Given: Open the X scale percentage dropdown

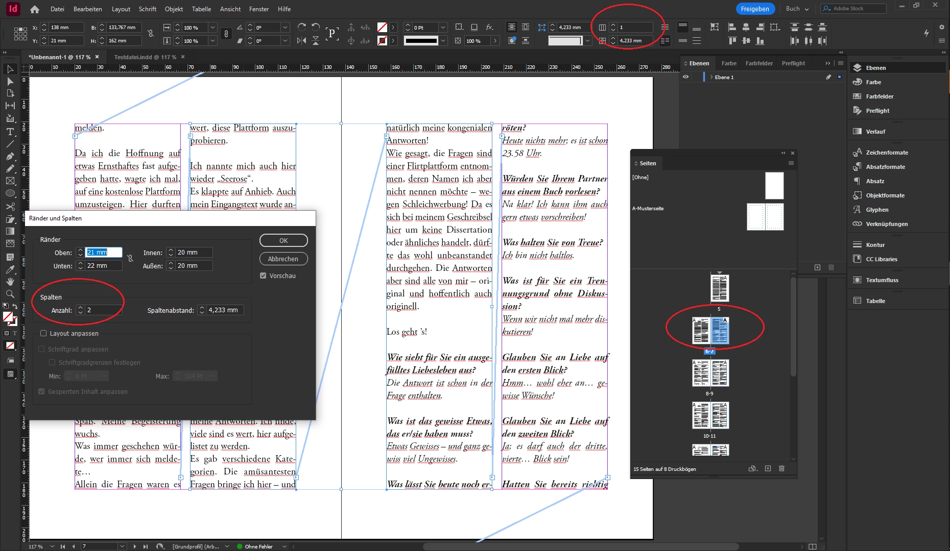Looking at the screenshot, I should tap(212, 28).
